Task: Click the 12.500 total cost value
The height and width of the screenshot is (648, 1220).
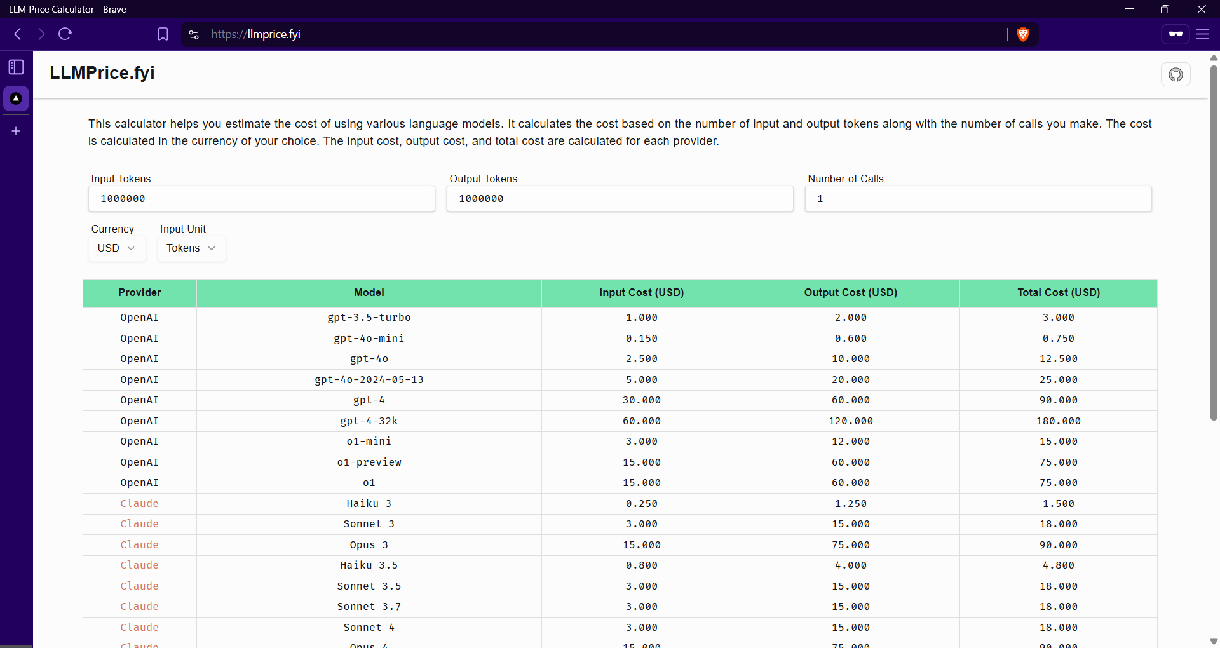Action: coord(1059,359)
